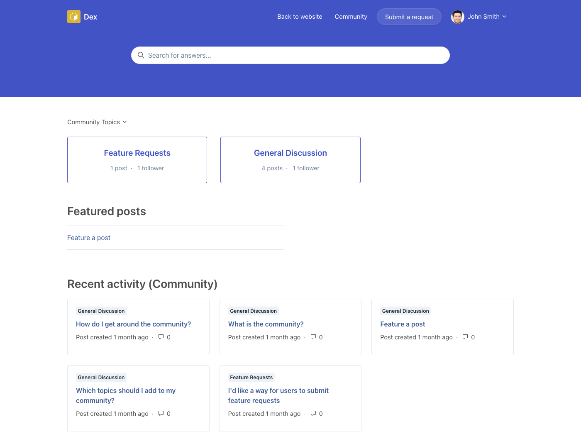Click the Dex cube logo icon
581x432 pixels.
pyautogui.click(x=74, y=17)
